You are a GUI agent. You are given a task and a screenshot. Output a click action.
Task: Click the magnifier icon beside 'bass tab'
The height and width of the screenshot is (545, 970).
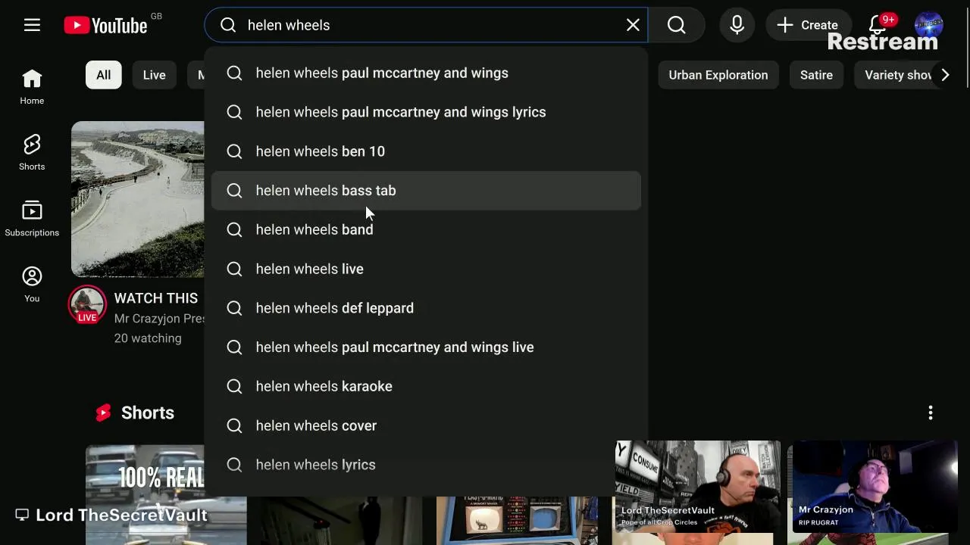tap(234, 191)
